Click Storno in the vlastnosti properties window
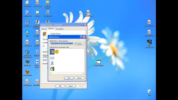Image resolution: width=178 pixels, height=100 pixels. coord(71,86)
